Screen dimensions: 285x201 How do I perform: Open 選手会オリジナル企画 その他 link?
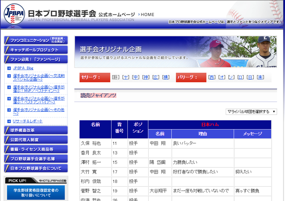click(x=39, y=112)
